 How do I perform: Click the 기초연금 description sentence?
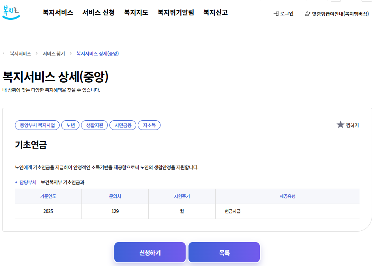coord(107,168)
